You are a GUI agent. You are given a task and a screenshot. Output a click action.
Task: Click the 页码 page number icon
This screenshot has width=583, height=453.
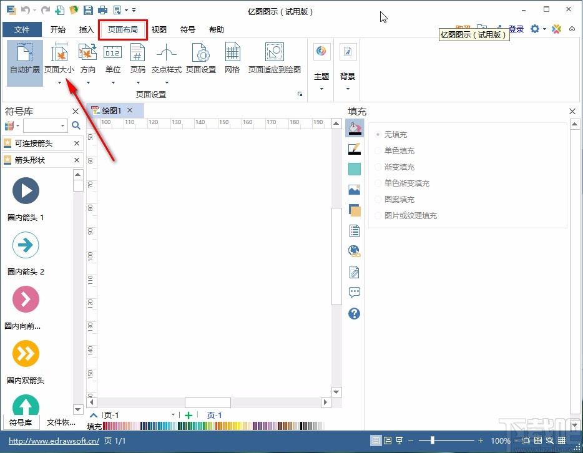(x=137, y=52)
